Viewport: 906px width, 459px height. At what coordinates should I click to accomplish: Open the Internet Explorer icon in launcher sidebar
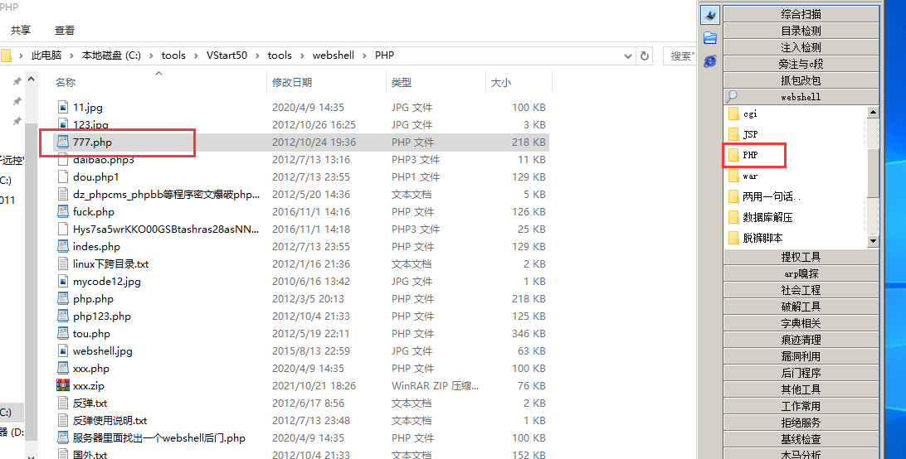tap(709, 60)
